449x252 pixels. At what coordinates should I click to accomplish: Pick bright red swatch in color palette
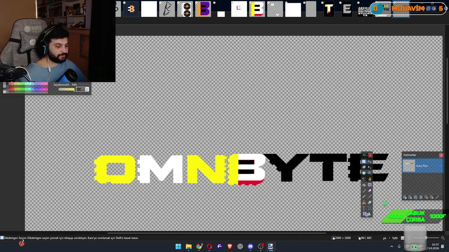tap(10, 89)
